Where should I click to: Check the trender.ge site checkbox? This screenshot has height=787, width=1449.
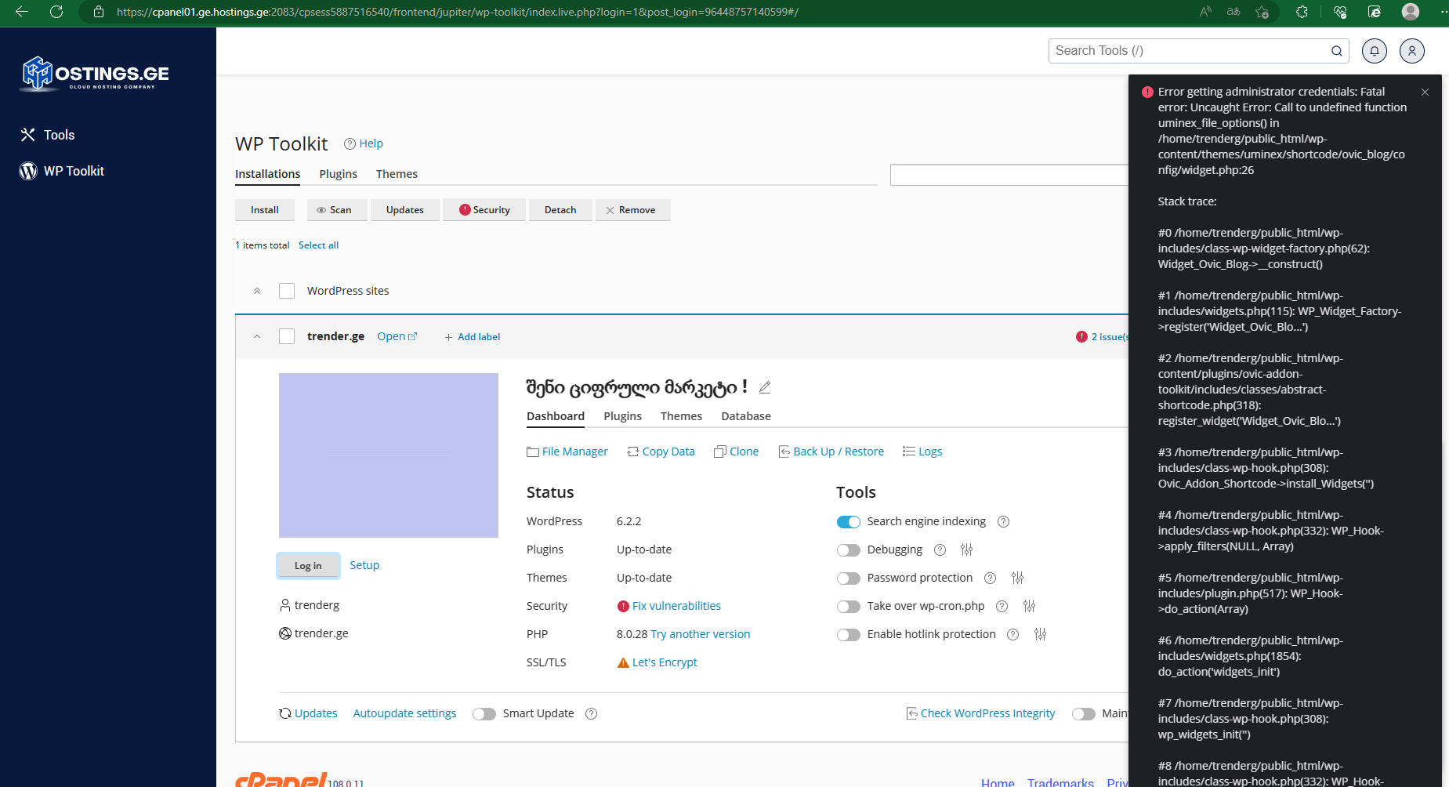click(287, 336)
